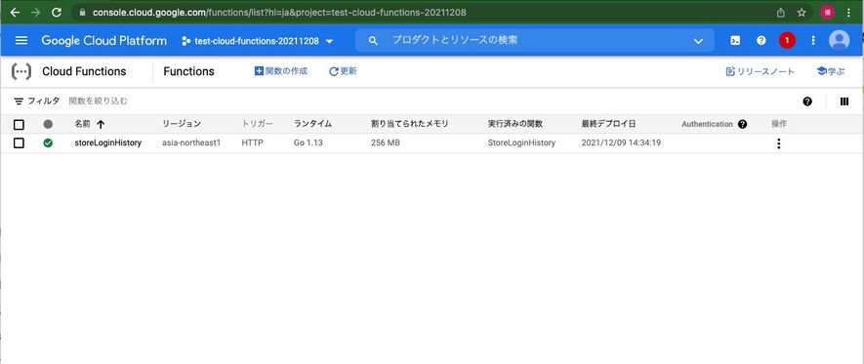This screenshot has height=364, width=864.
Task: Open actions menu for storeLoginHistory row
Action: click(778, 143)
